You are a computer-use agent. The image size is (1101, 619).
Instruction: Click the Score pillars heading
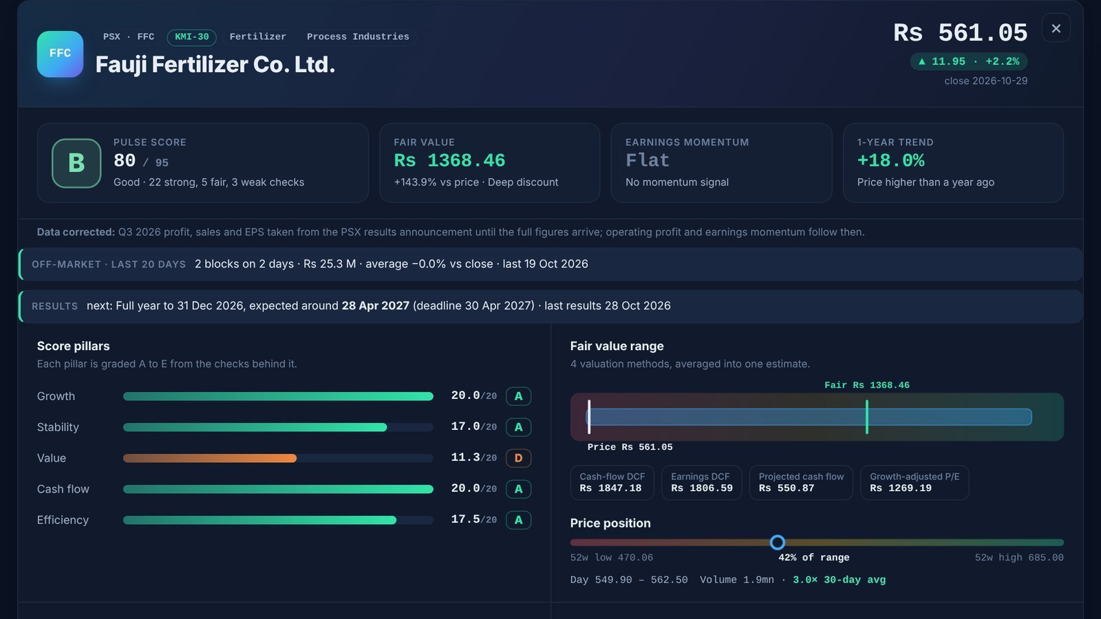(74, 346)
